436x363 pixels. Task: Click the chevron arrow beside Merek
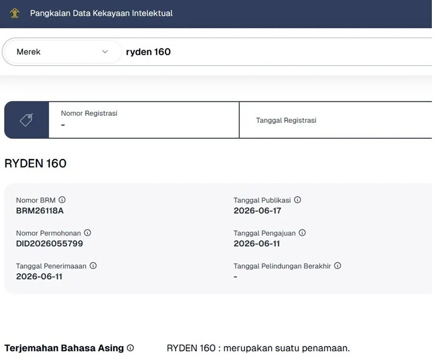105,52
